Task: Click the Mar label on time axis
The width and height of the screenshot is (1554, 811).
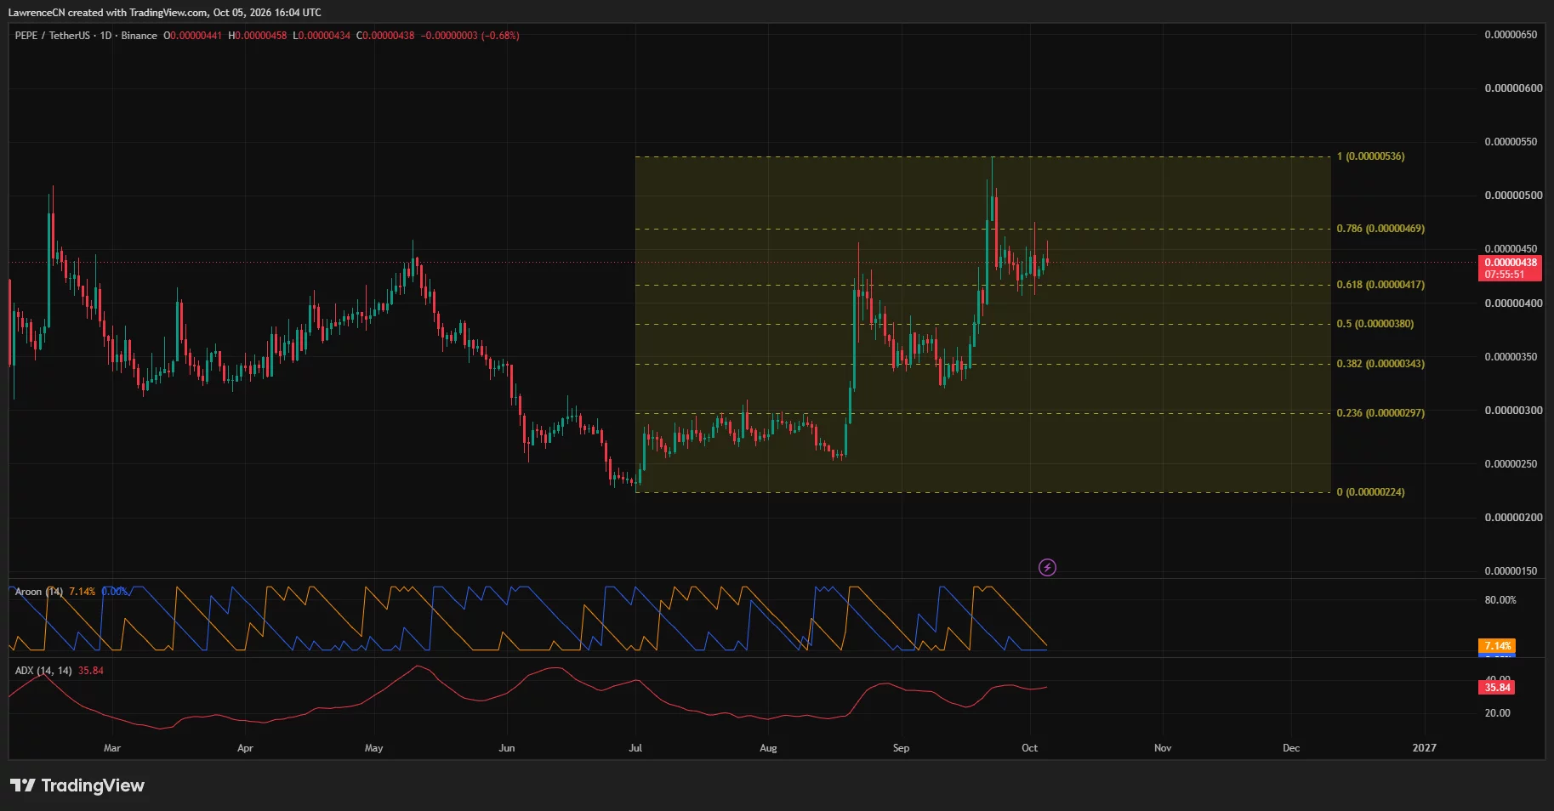Action: point(112,748)
